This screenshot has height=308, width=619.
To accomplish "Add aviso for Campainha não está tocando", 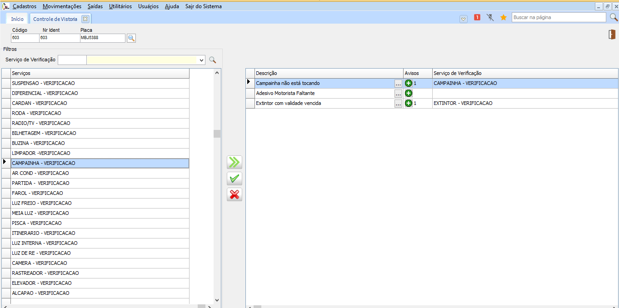I will coord(409,83).
